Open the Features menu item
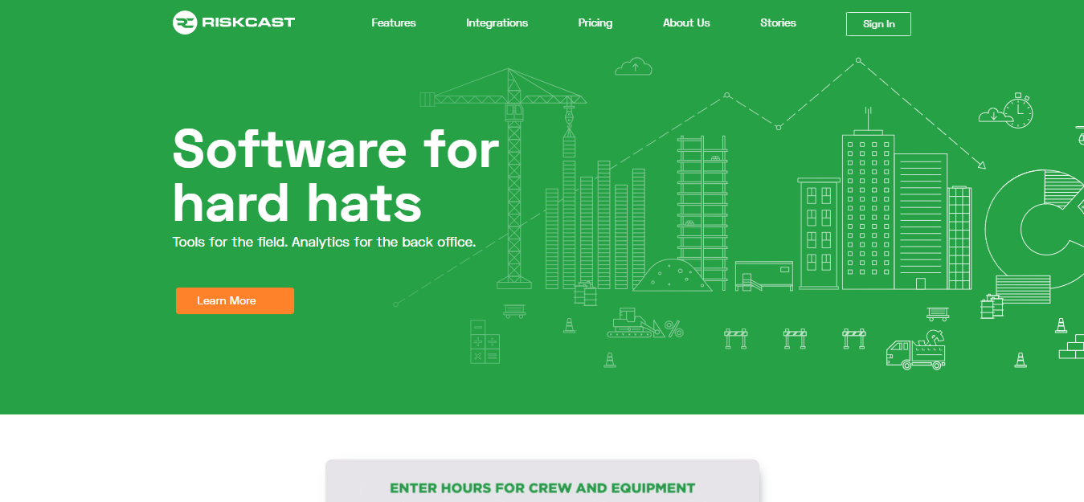The image size is (1084, 502). tap(394, 23)
